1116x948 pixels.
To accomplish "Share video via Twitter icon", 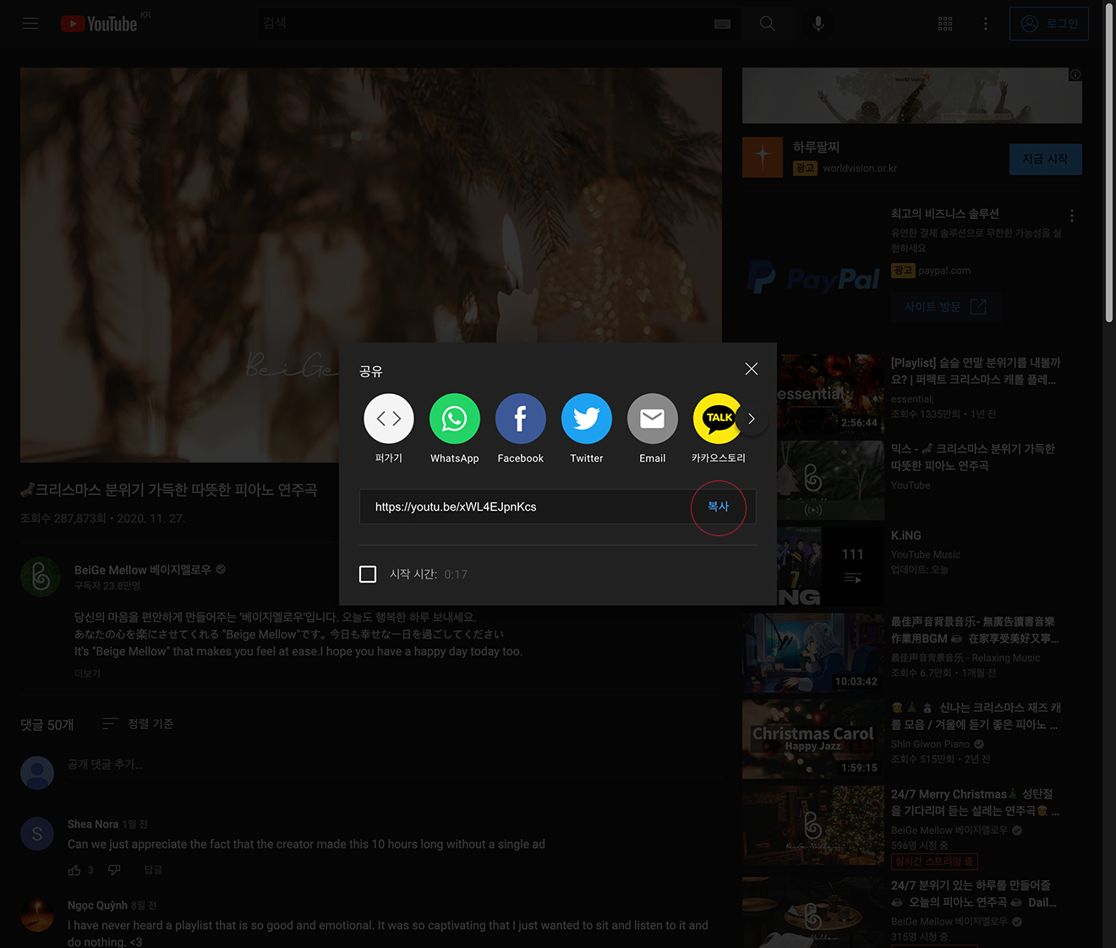I will coord(587,419).
